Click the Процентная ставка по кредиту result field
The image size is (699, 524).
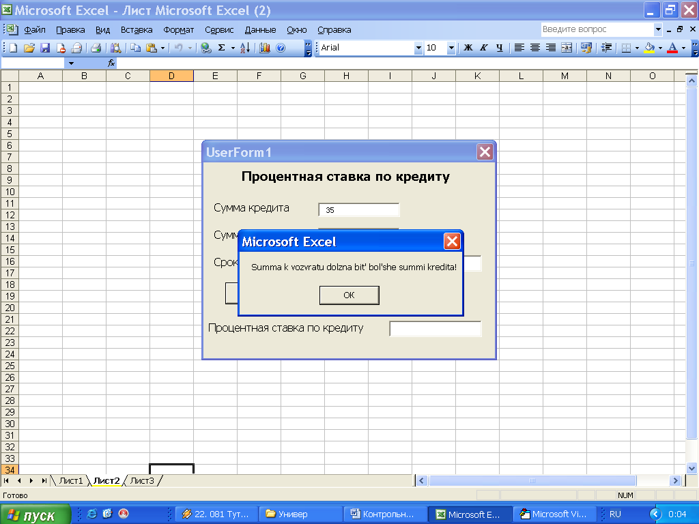pyautogui.click(x=435, y=328)
